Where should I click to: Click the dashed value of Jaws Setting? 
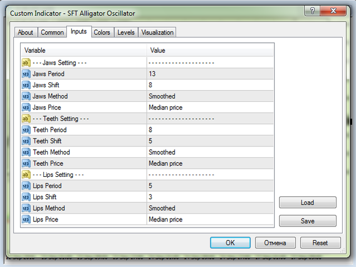181,63
